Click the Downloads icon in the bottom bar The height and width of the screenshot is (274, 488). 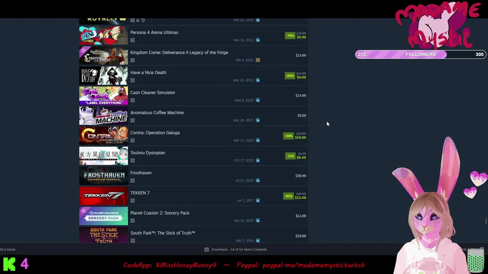[x=207, y=249]
